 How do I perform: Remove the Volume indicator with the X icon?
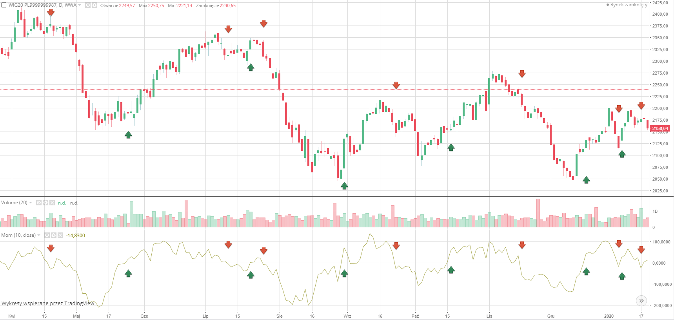point(52,203)
